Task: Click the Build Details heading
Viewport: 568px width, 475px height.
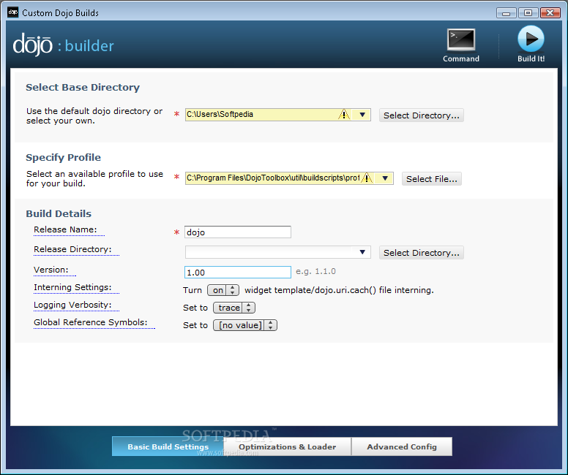Action: tap(59, 213)
